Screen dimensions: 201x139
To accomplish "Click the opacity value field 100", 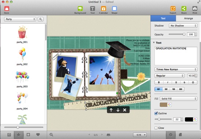I will [191, 34].
